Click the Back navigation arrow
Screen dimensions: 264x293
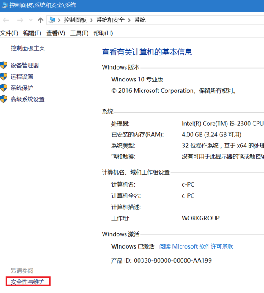[x=6, y=20]
